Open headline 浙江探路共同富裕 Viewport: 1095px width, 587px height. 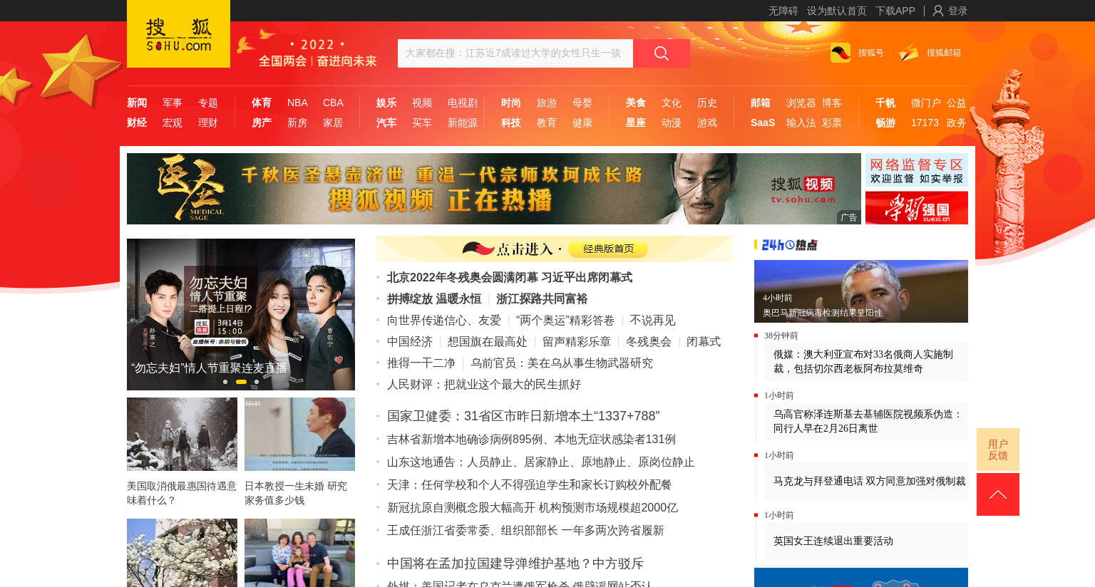point(542,298)
